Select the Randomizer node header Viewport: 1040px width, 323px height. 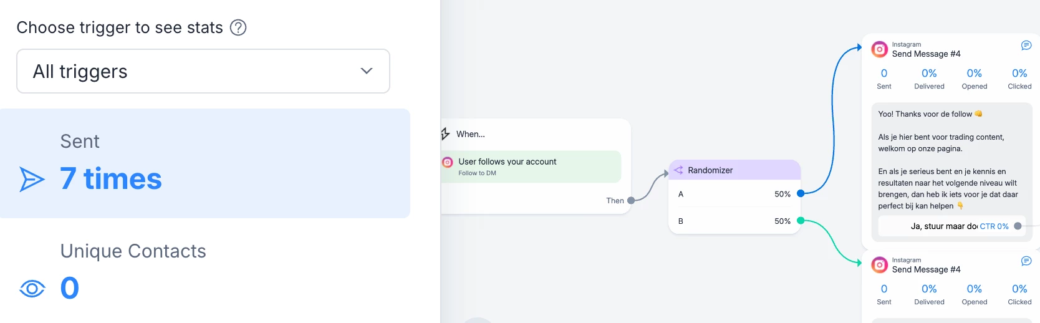(734, 170)
